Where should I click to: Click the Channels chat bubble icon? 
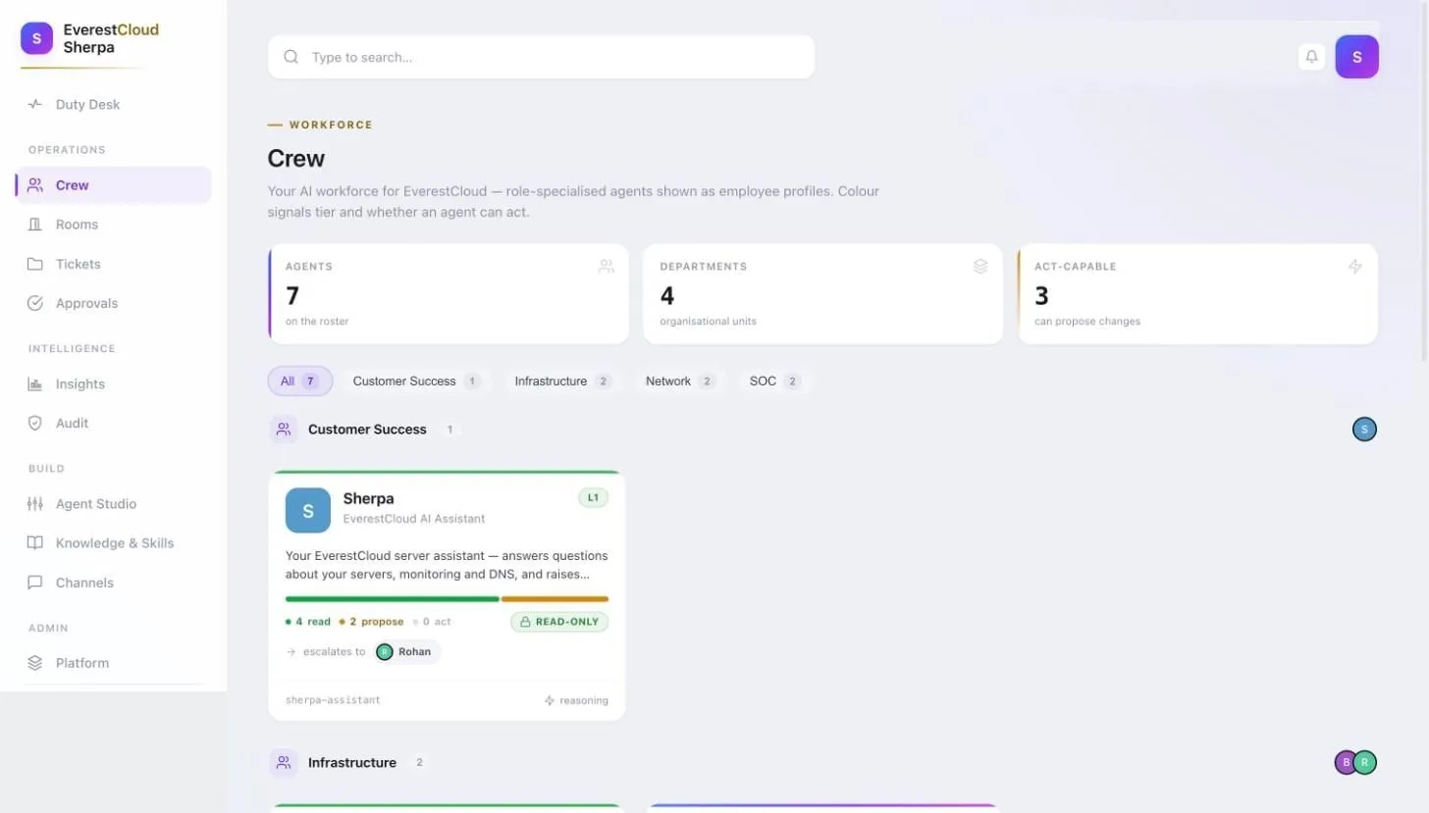(x=35, y=583)
